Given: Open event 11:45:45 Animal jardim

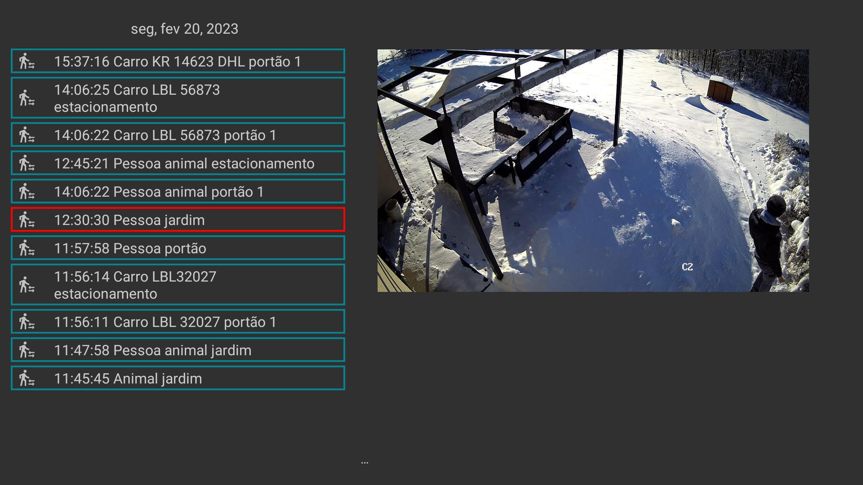Looking at the screenshot, I should point(178,378).
